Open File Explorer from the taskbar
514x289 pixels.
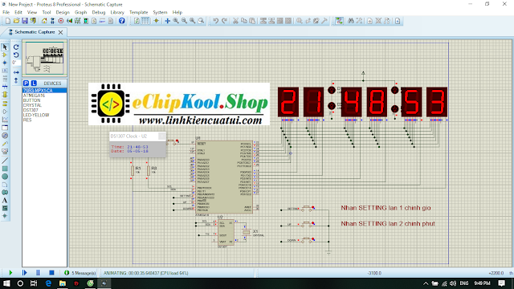pyautogui.click(x=63, y=283)
